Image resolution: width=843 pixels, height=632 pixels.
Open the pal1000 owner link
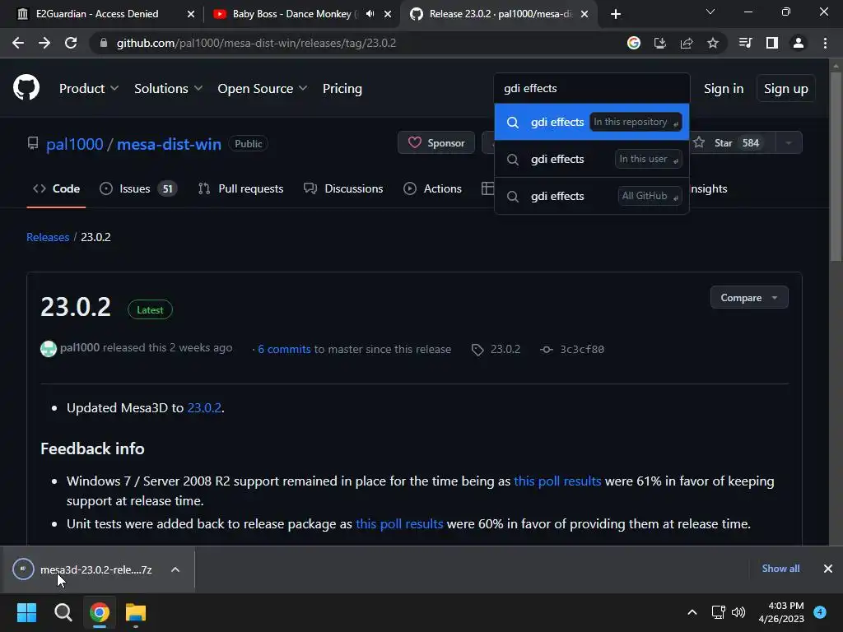pos(74,144)
